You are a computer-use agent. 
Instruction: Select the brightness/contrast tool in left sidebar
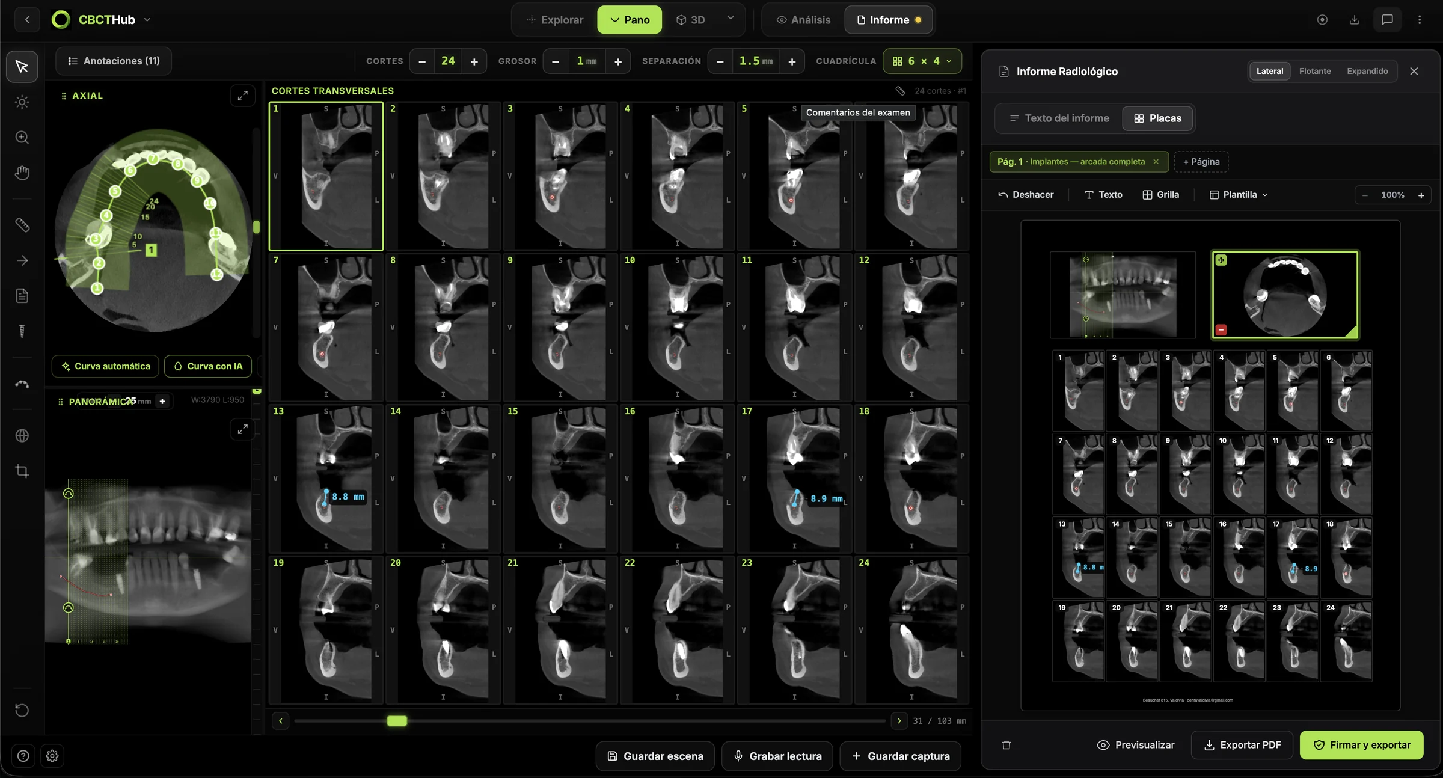pyautogui.click(x=22, y=102)
